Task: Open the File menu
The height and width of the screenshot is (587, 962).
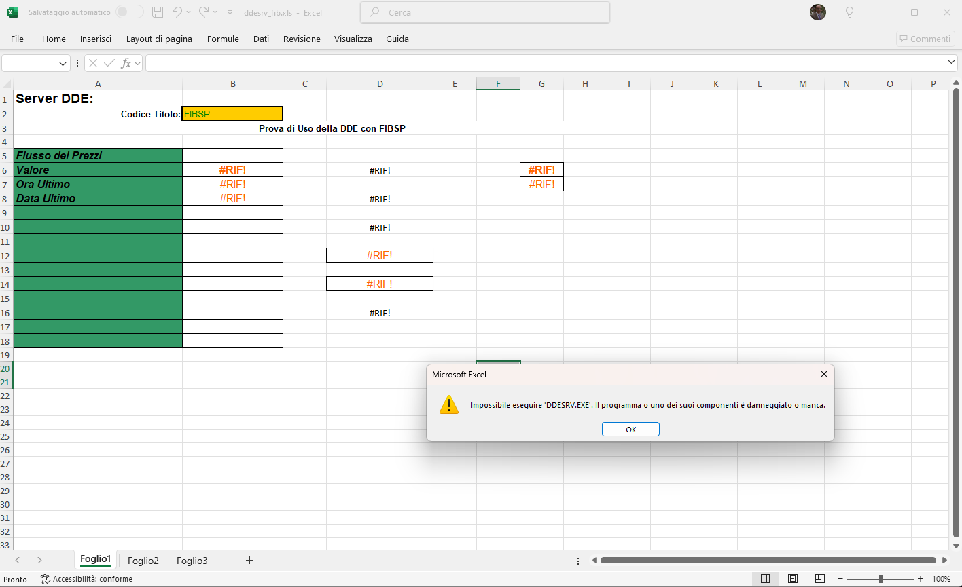Action: click(x=17, y=39)
